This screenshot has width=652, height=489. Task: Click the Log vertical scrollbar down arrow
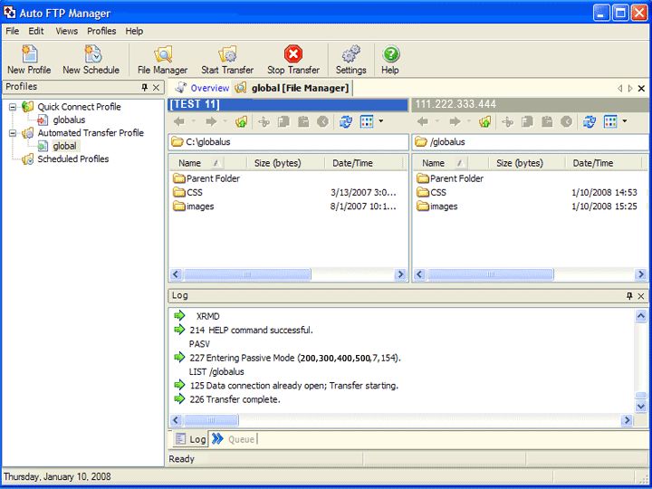(641, 406)
